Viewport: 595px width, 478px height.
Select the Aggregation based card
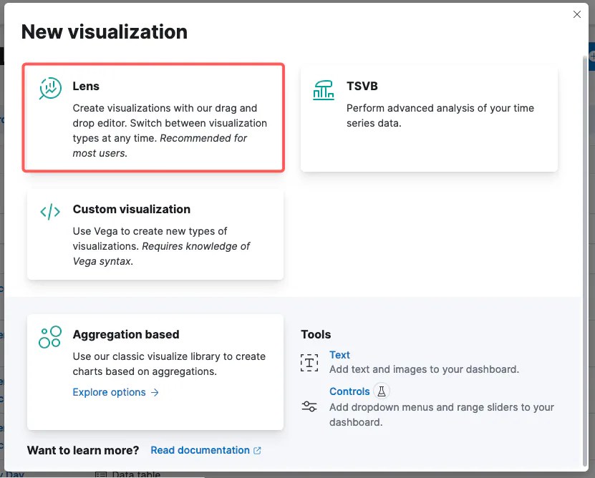tap(153, 371)
